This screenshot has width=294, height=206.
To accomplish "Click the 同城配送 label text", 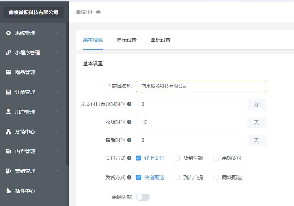I will tap(232, 177).
